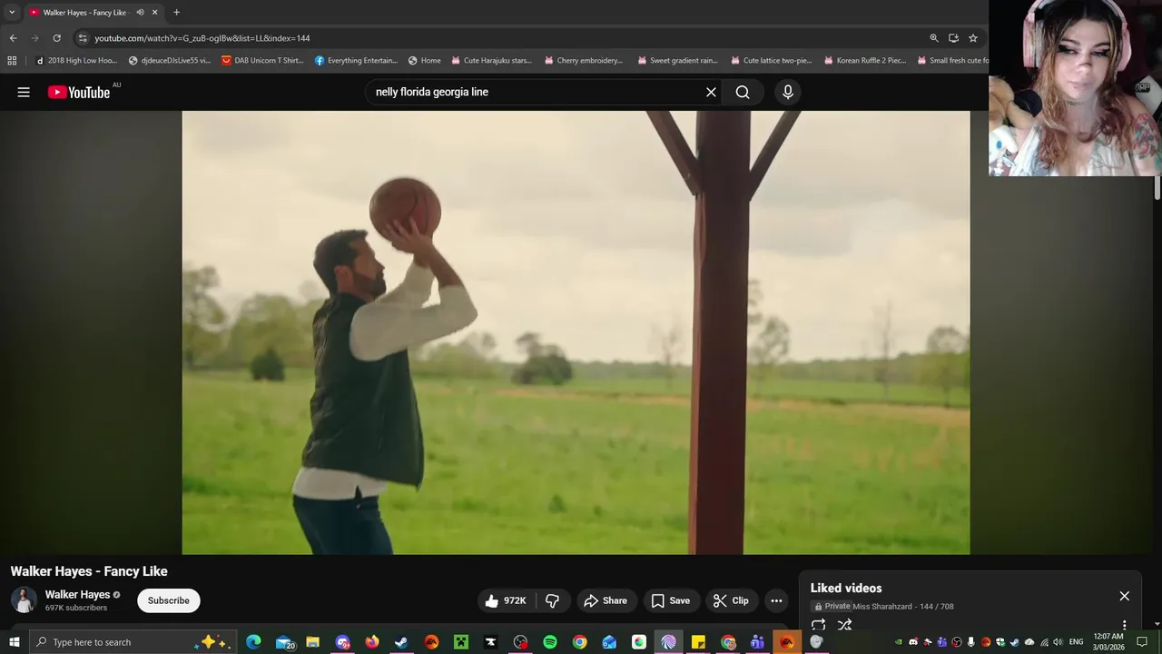Open the Everything Entertain... Facebook bookmark

click(x=356, y=61)
